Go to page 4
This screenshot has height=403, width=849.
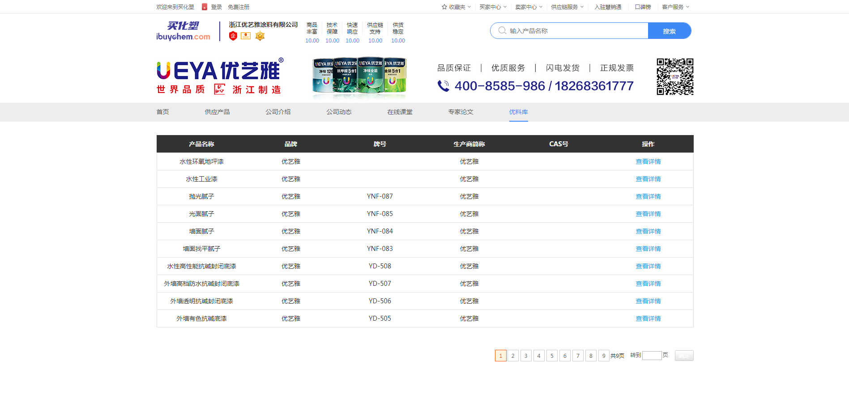pos(539,356)
